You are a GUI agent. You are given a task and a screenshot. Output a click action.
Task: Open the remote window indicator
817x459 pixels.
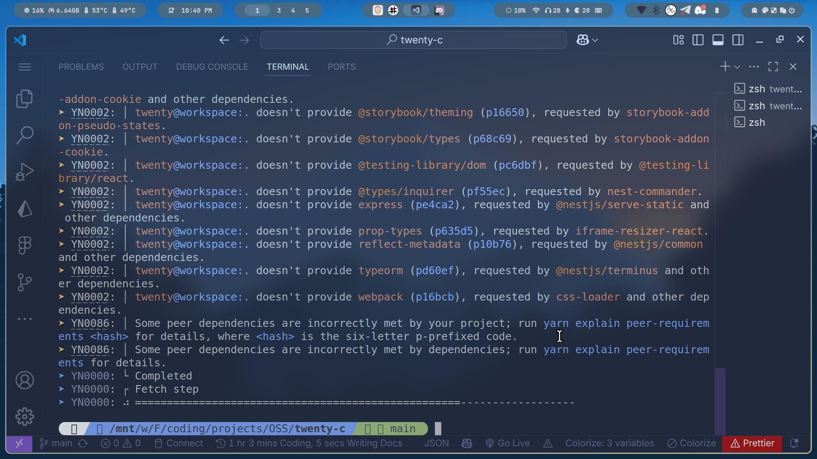tap(19, 443)
